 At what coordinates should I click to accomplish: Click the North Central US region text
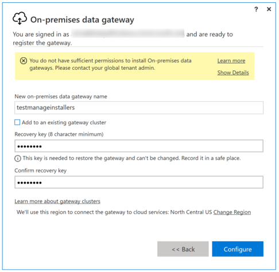[x=191, y=212]
